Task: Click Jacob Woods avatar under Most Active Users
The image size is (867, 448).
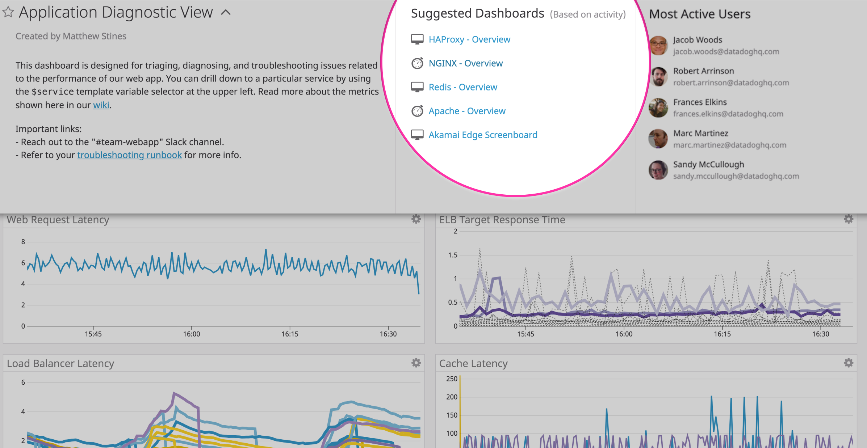Action: pyautogui.click(x=658, y=45)
